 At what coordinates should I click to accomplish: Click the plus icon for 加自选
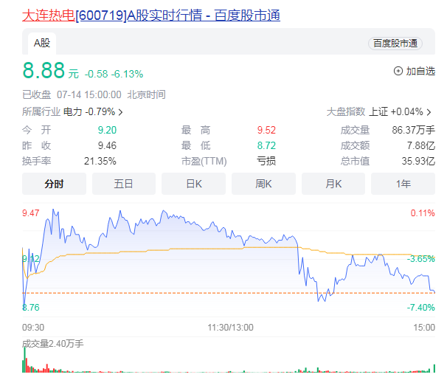(398, 72)
